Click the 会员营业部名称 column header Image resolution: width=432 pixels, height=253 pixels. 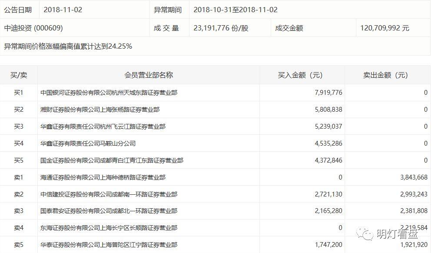click(149, 75)
